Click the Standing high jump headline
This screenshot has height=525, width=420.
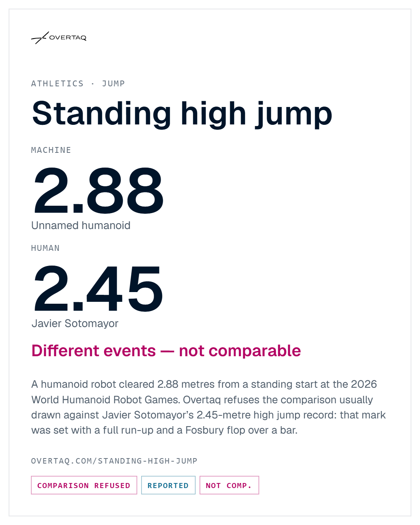tap(182, 114)
